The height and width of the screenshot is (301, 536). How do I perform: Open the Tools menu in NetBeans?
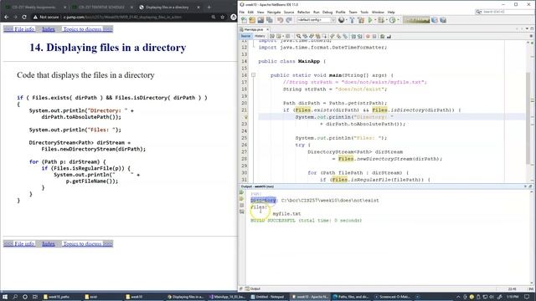(x=364, y=12)
